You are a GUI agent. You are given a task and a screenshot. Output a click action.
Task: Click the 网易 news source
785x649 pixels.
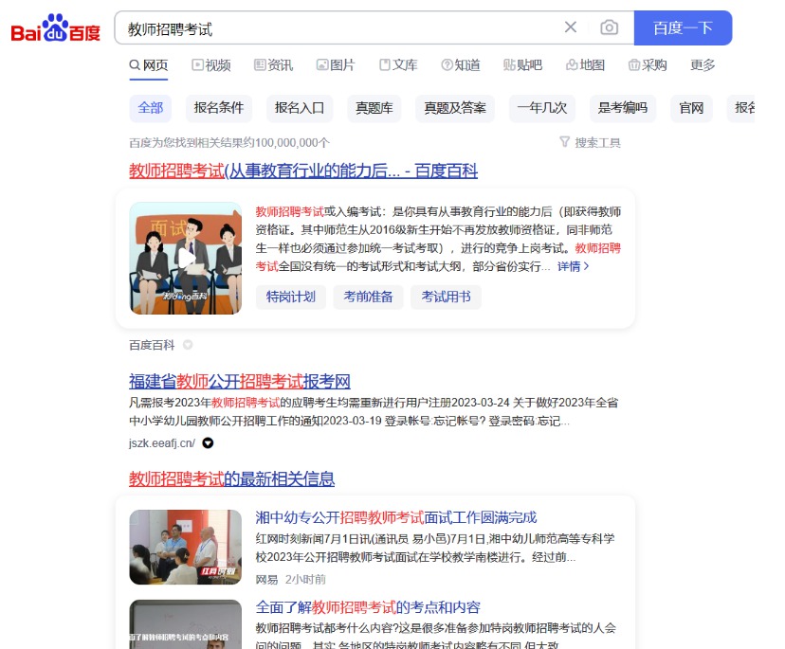tap(266, 580)
